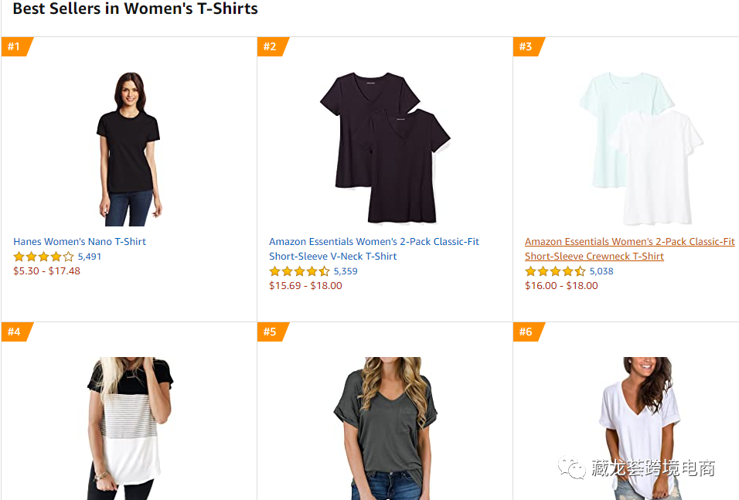View 5,491 reviews for Hanes shirt

click(x=90, y=257)
